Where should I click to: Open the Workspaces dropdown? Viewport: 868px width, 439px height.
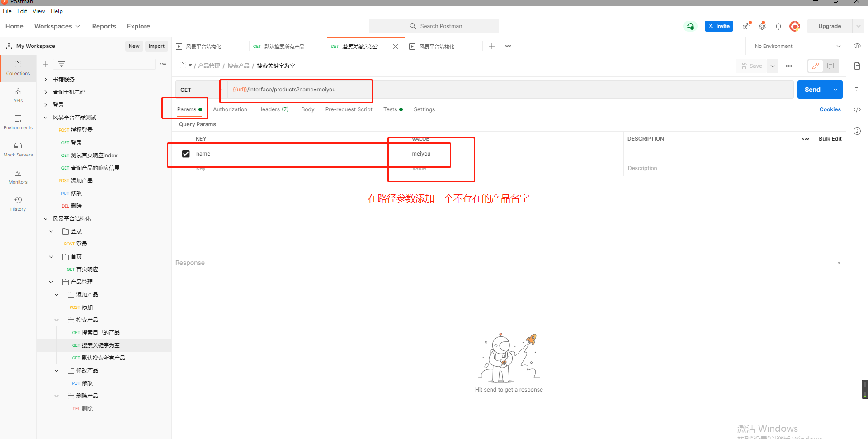click(57, 26)
